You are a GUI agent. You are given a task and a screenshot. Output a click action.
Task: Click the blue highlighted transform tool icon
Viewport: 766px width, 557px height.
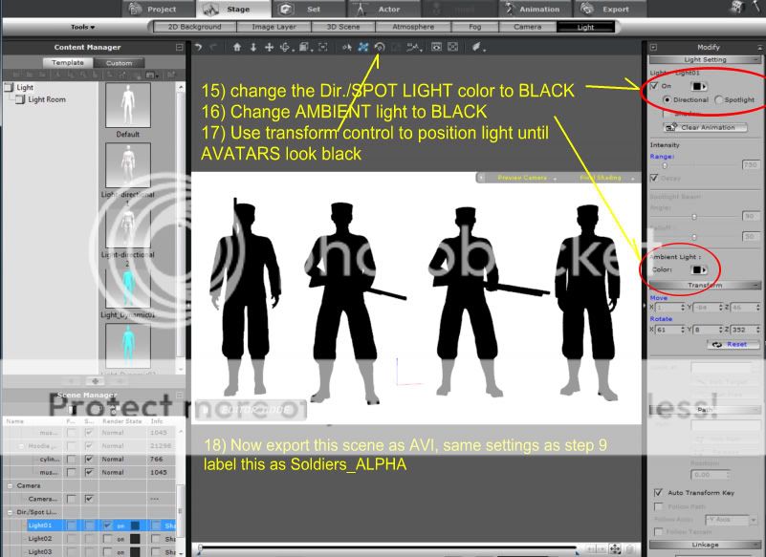click(x=364, y=47)
